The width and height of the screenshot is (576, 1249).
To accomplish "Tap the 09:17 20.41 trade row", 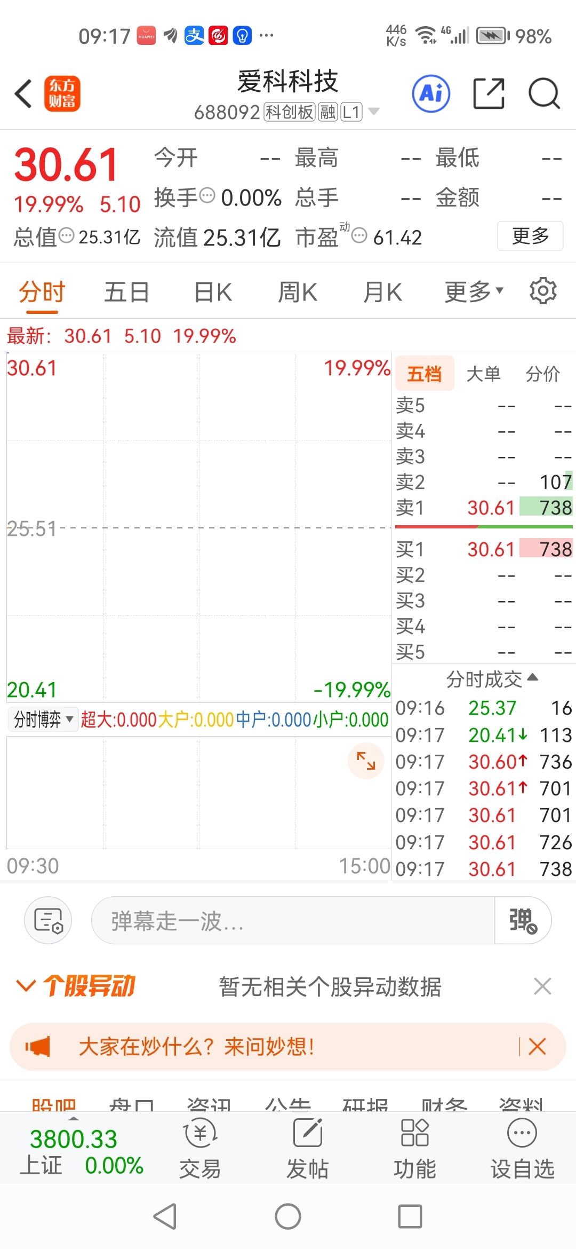I will [484, 735].
